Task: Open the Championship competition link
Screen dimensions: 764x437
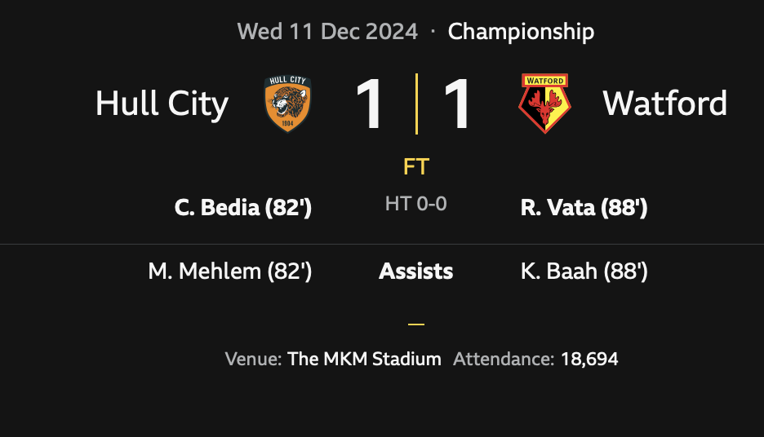Action: 521,32
